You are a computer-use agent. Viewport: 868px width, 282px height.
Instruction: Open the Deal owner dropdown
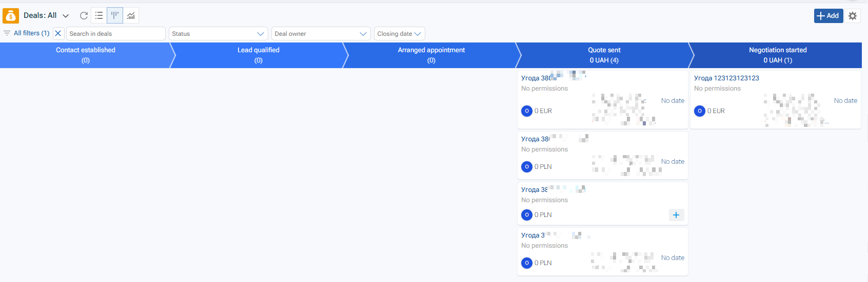point(321,34)
